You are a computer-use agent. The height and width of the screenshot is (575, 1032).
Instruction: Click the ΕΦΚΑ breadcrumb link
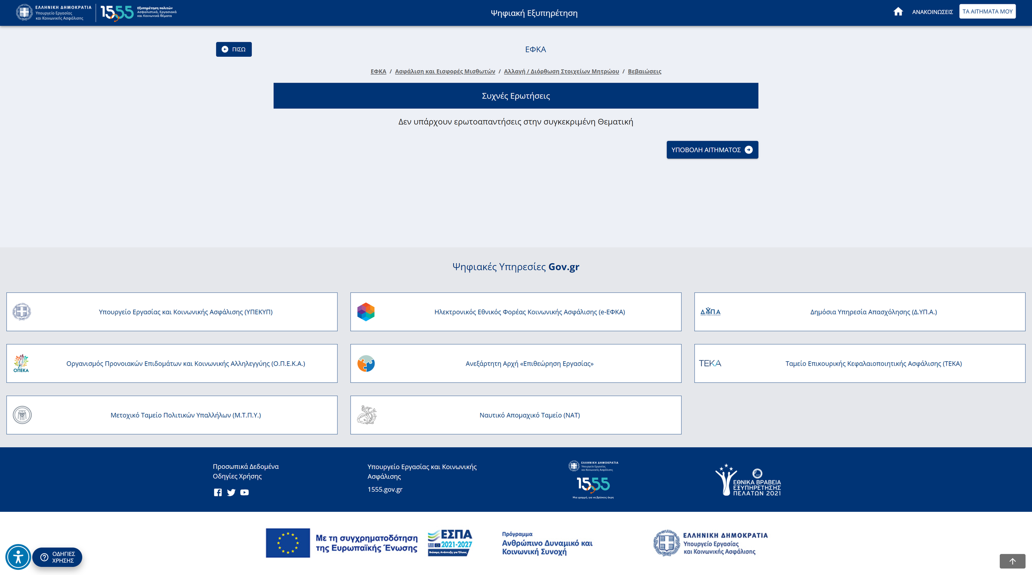click(378, 71)
